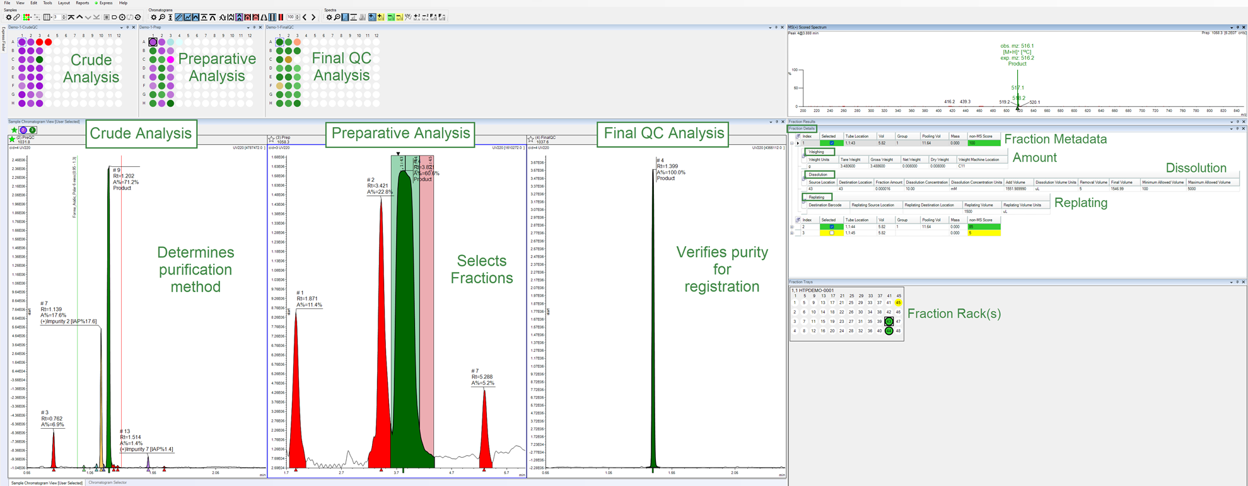1248x486 pixels.
Task: Show next chromatogram with right chevron
Action: tap(313, 17)
